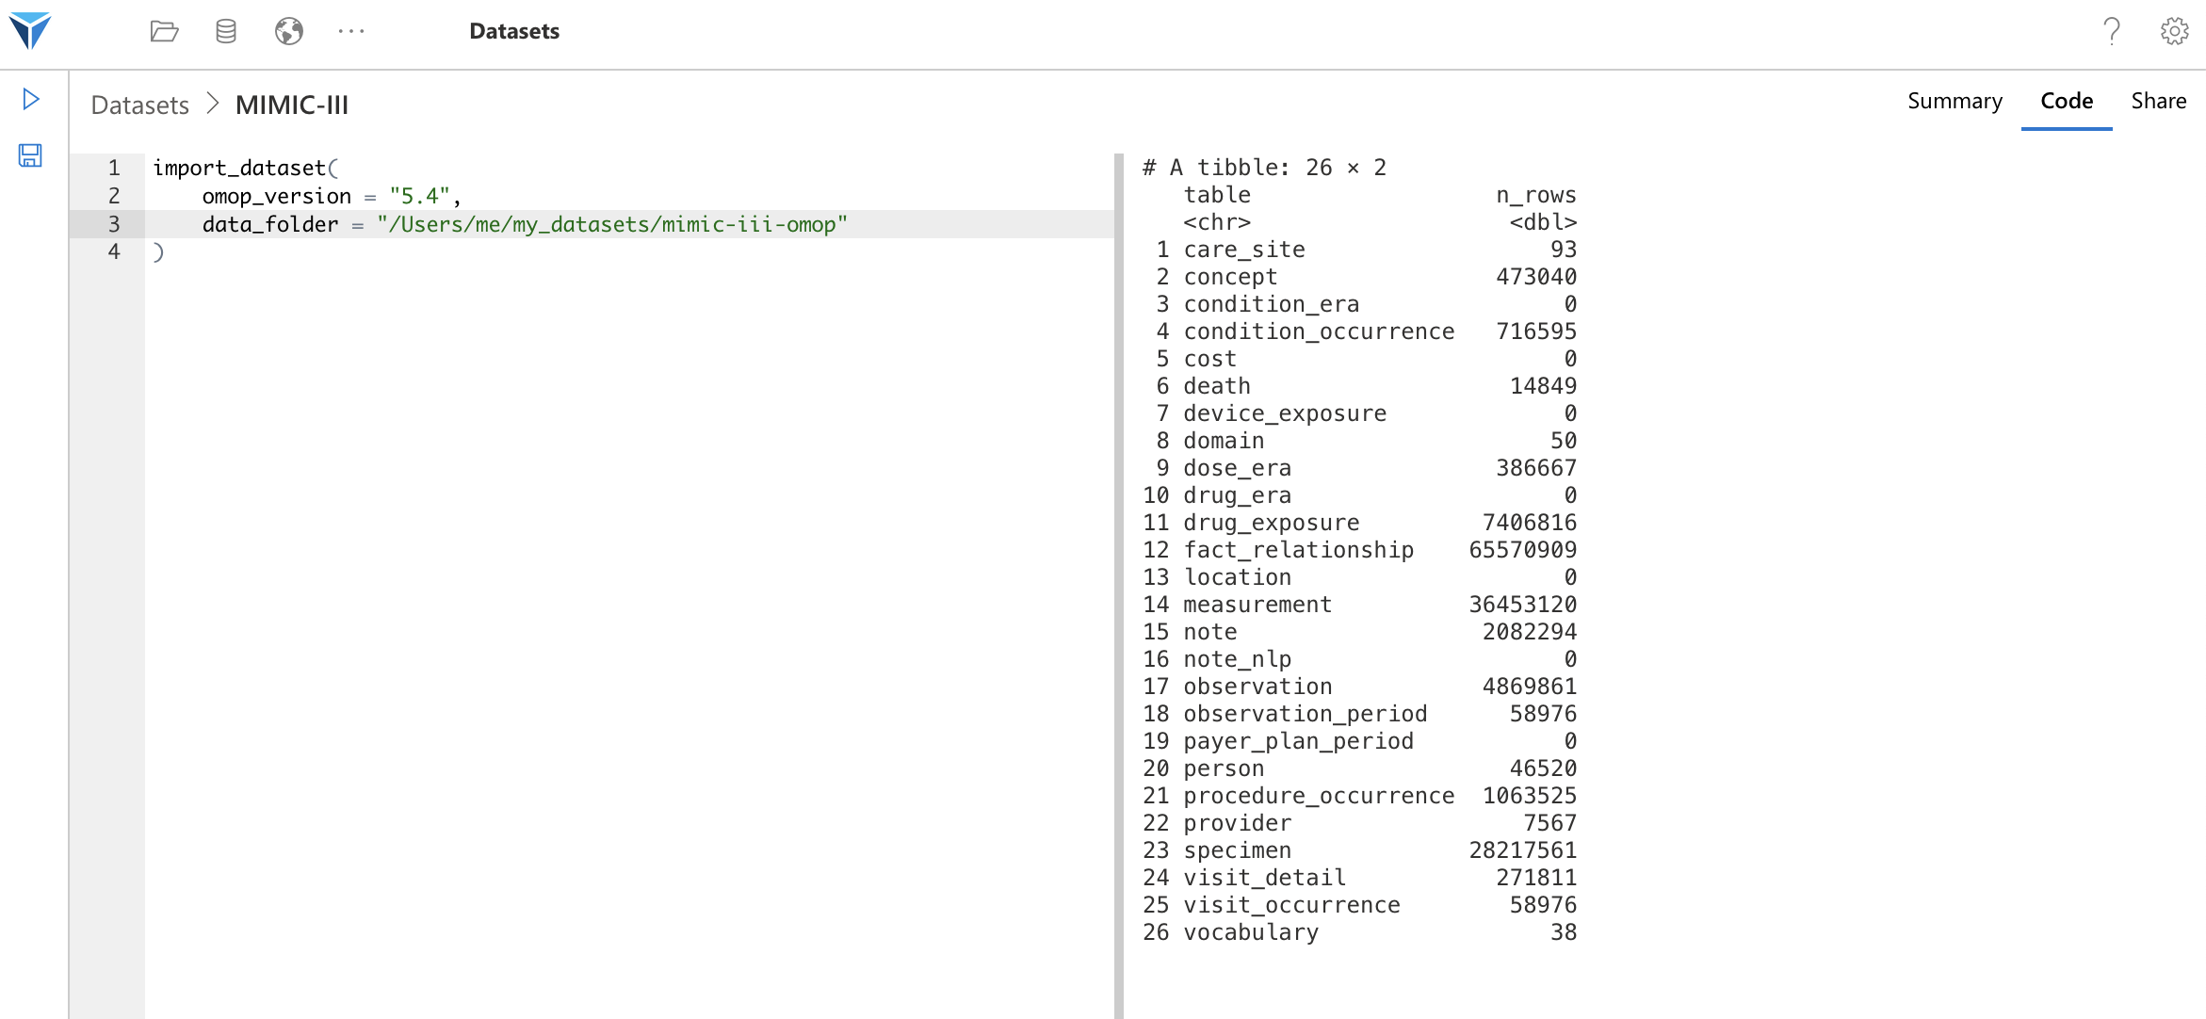Save code with the floppy disk icon
The width and height of the screenshot is (2206, 1019).
tap(30, 155)
